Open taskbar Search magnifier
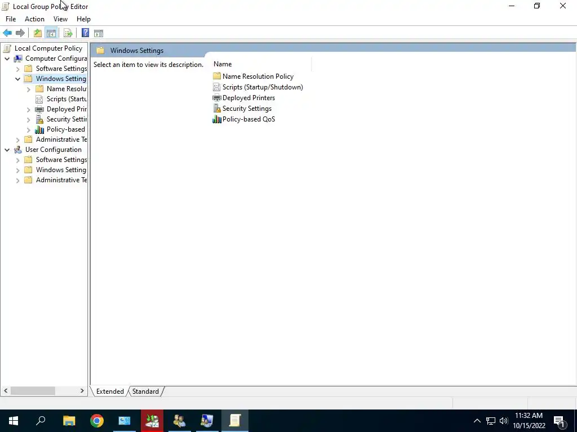 pyautogui.click(x=41, y=421)
